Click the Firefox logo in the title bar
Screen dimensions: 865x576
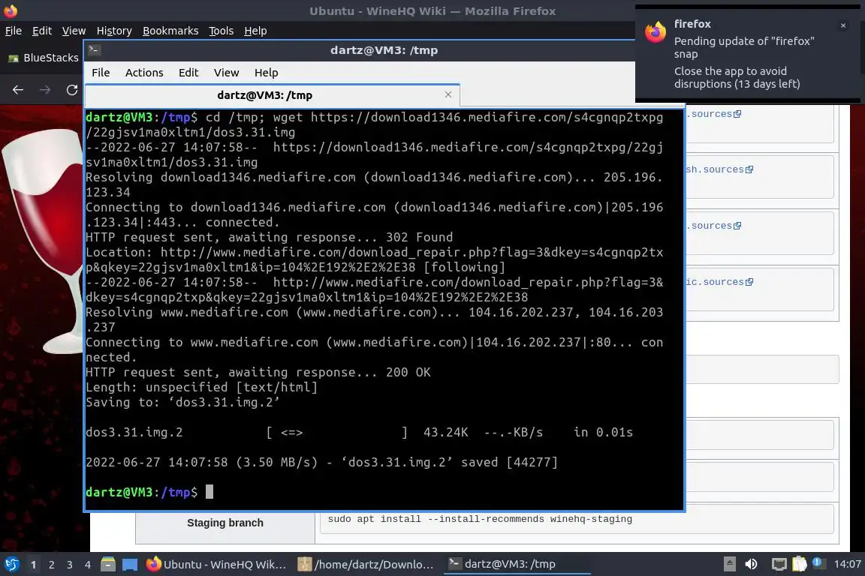point(11,10)
